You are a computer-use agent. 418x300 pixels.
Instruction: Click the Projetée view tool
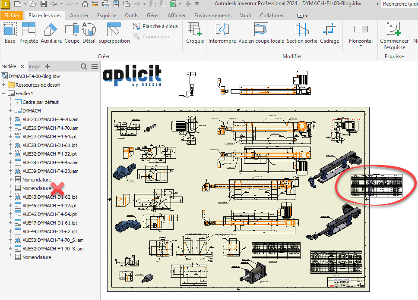click(x=28, y=33)
